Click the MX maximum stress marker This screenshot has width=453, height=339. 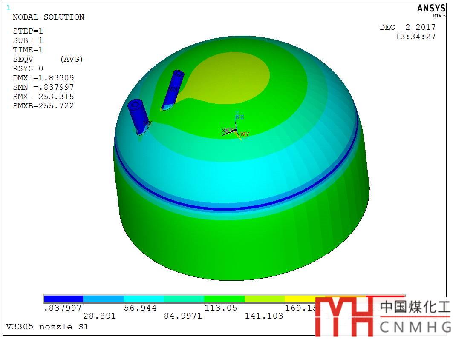pos(147,123)
